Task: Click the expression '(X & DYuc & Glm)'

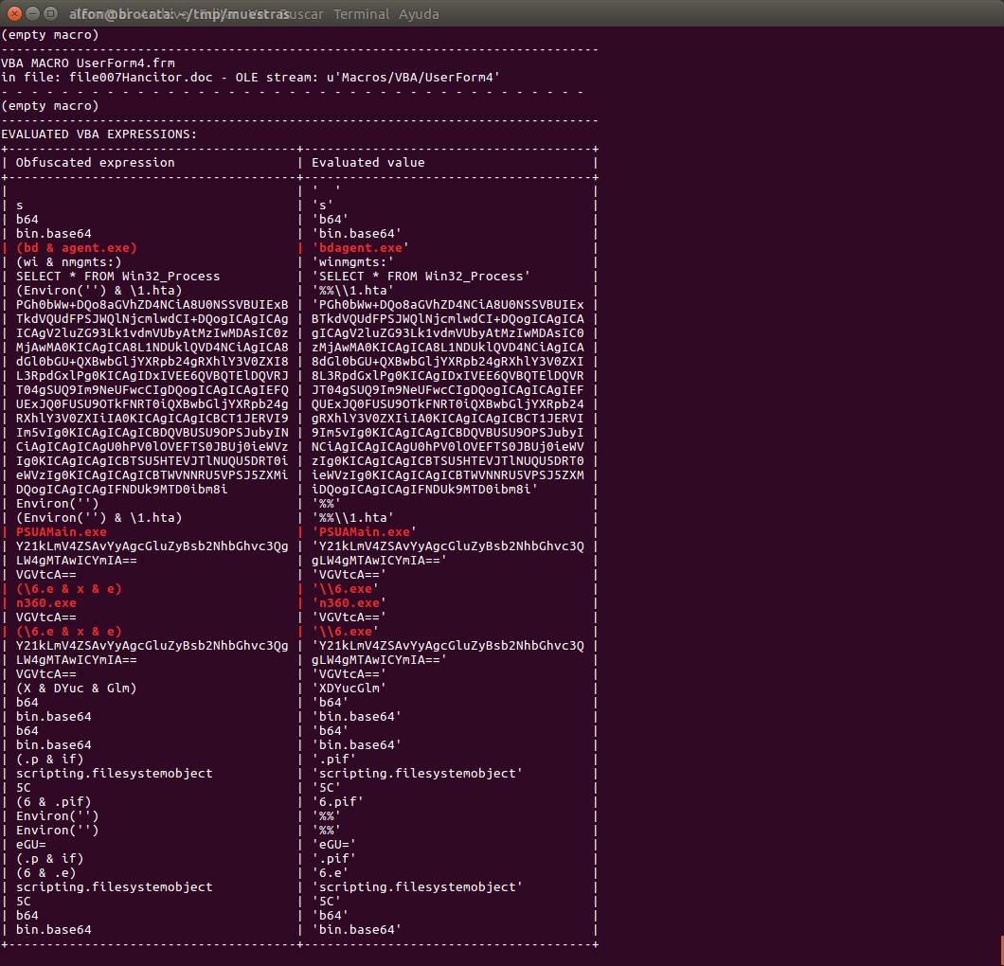Action: pyautogui.click(x=76, y=689)
